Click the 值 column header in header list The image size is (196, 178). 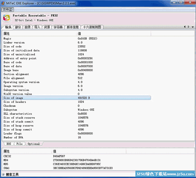click(x=114, y=33)
